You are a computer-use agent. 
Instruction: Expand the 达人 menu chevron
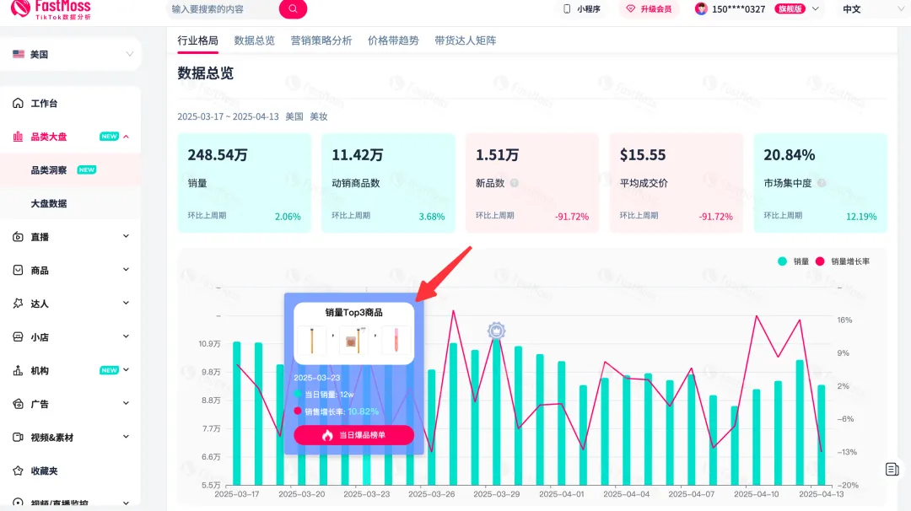point(126,303)
